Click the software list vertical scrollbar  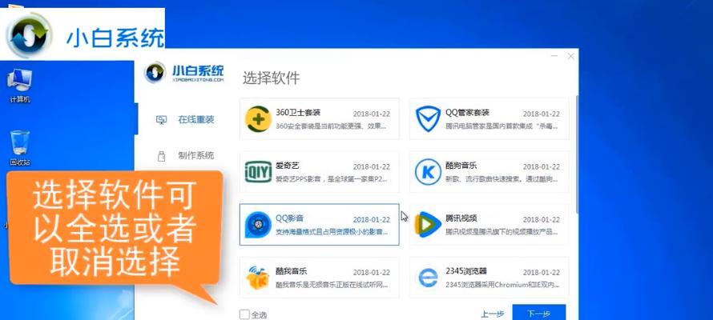[577, 154]
